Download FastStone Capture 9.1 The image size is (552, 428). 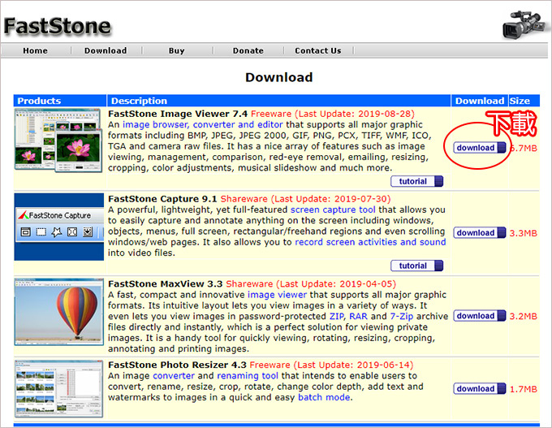tap(480, 233)
